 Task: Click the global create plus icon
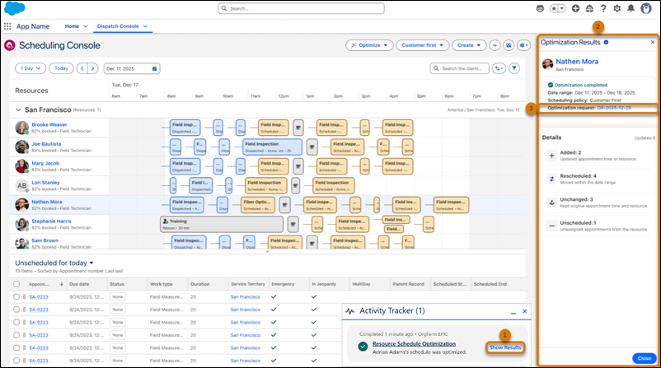point(575,8)
